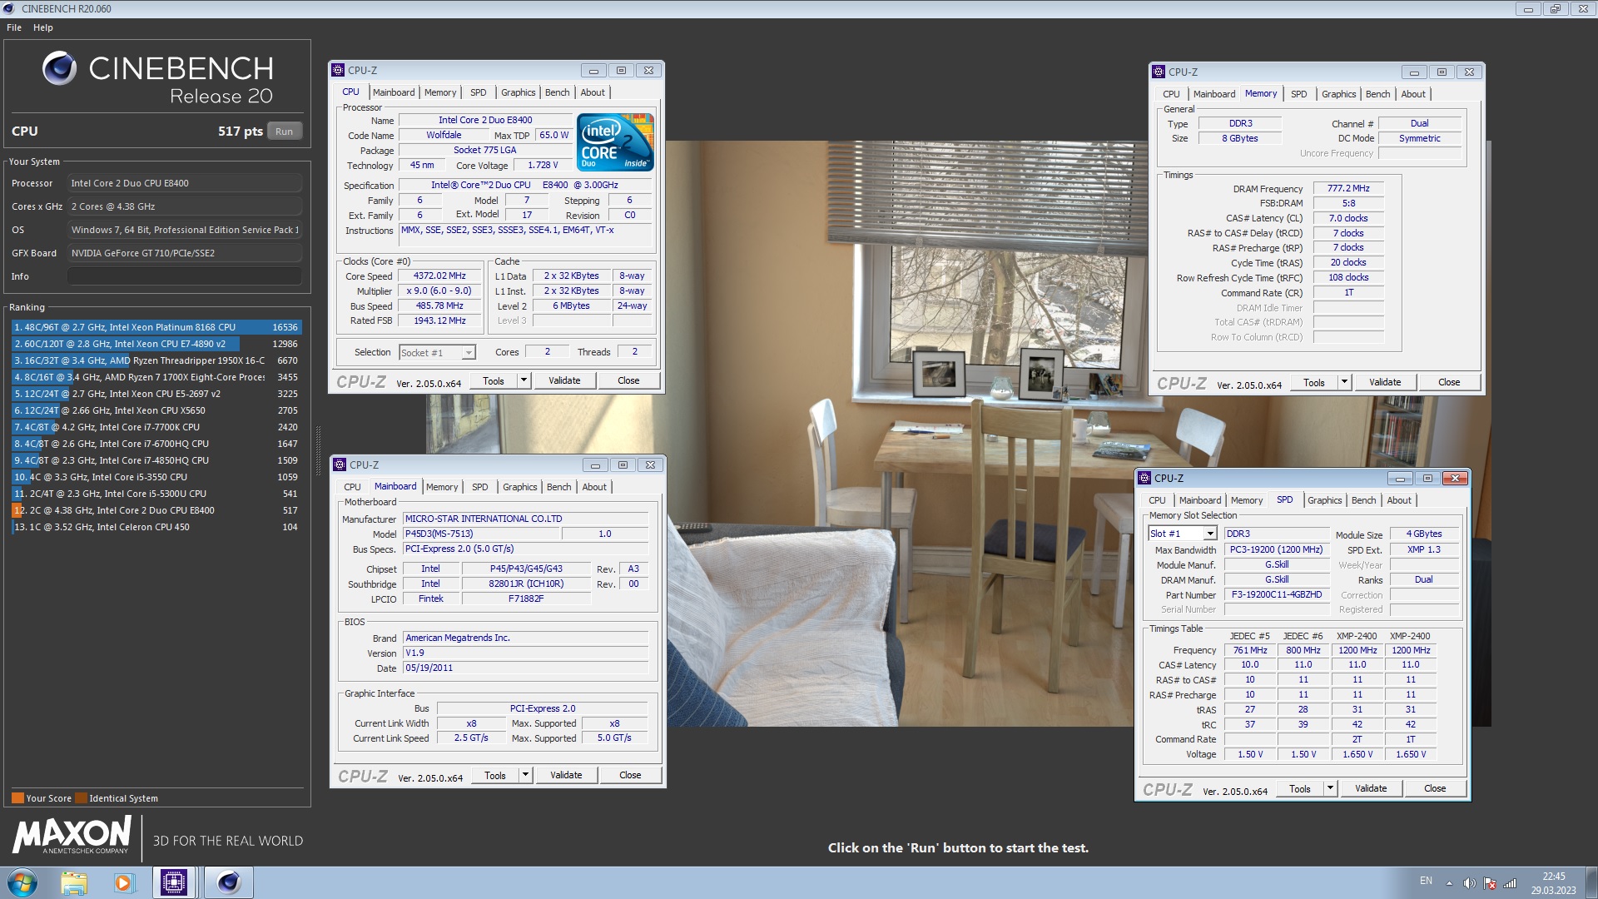Click CPU-Z icon in SPD window title bar

tap(1144, 478)
